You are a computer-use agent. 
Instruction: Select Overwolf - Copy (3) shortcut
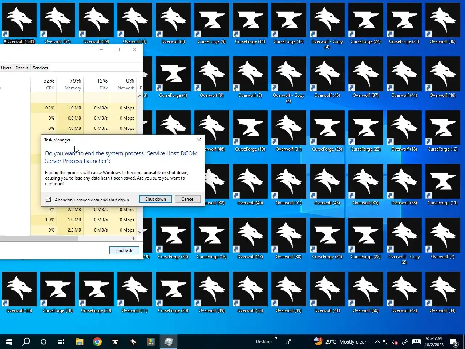[x=289, y=80]
